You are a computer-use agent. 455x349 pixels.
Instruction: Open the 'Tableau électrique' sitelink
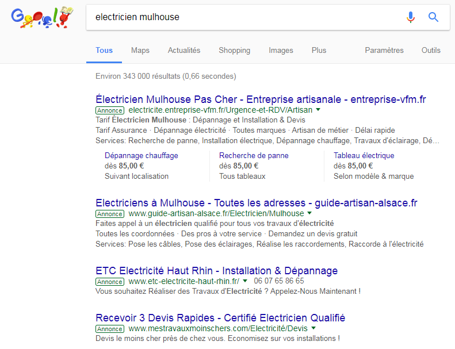pyautogui.click(x=364, y=155)
